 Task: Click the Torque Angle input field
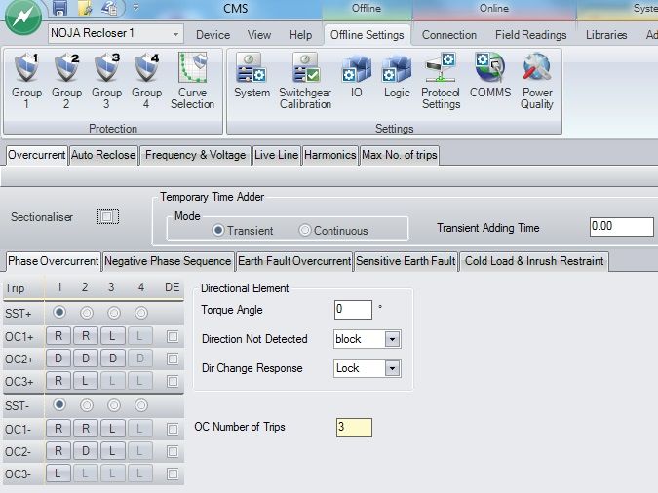point(353,310)
